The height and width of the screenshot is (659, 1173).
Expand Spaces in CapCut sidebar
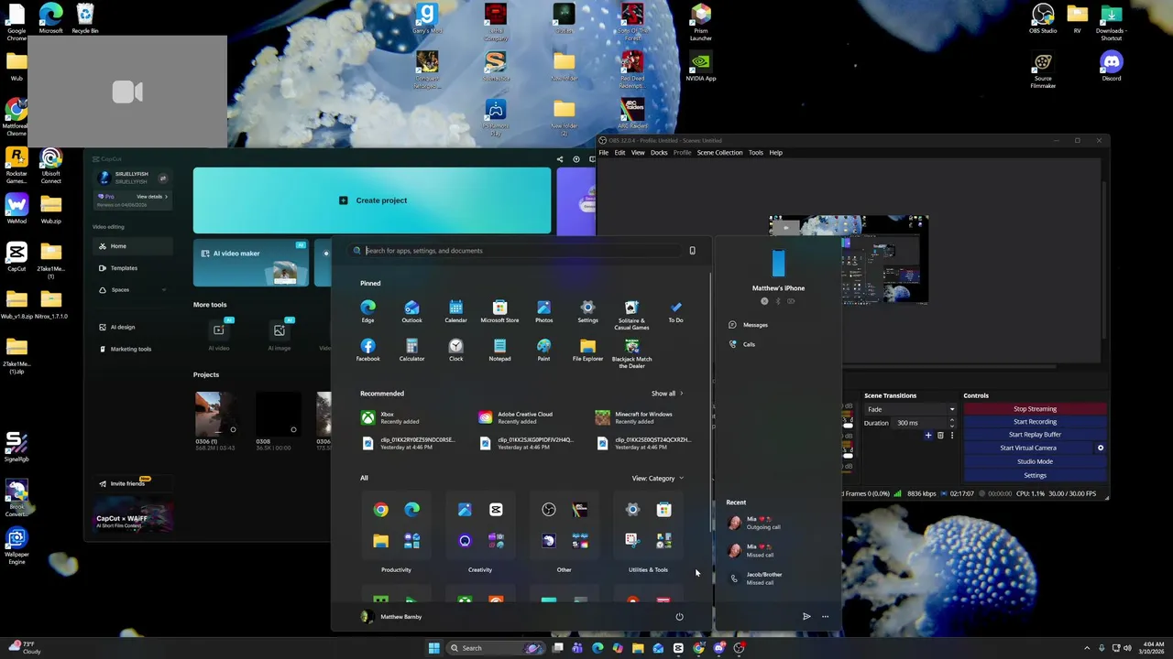click(164, 290)
